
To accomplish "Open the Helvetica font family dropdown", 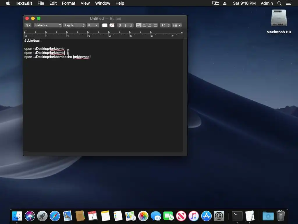I will 48,25.
